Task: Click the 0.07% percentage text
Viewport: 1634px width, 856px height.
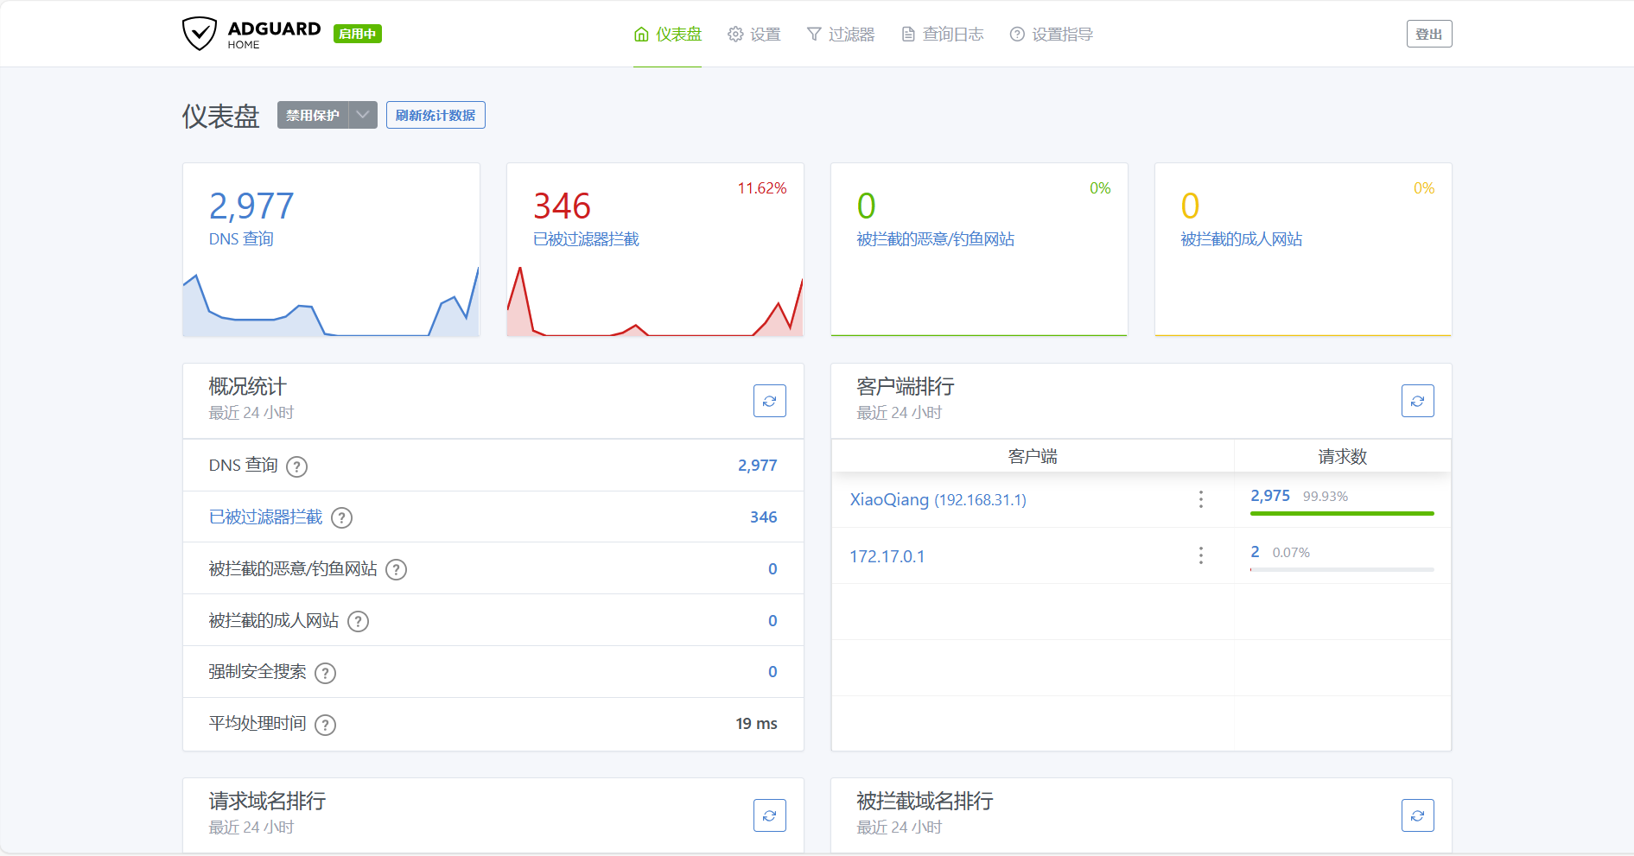Action: [x=1291, y=553]
